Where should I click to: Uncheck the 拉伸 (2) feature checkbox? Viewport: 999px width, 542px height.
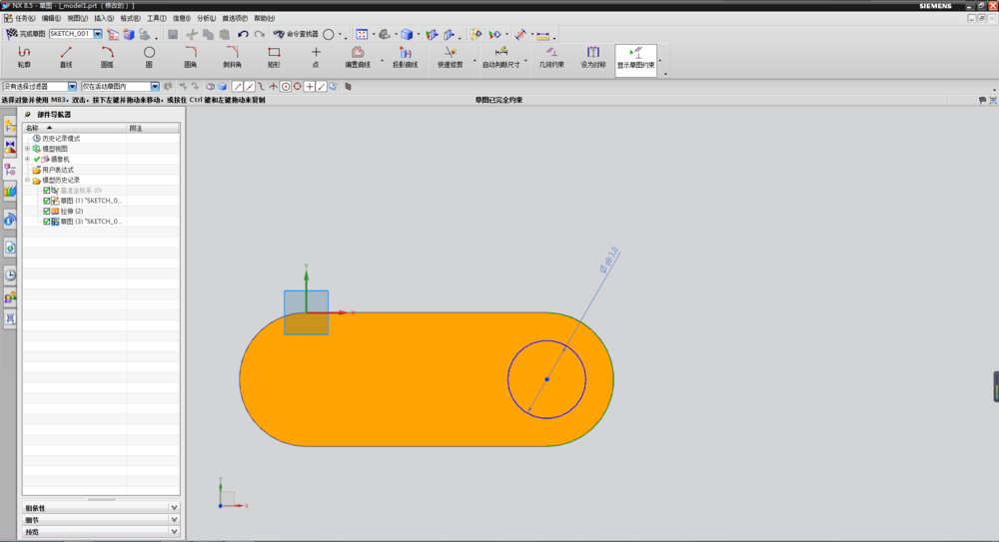click(x=47, y=211)
